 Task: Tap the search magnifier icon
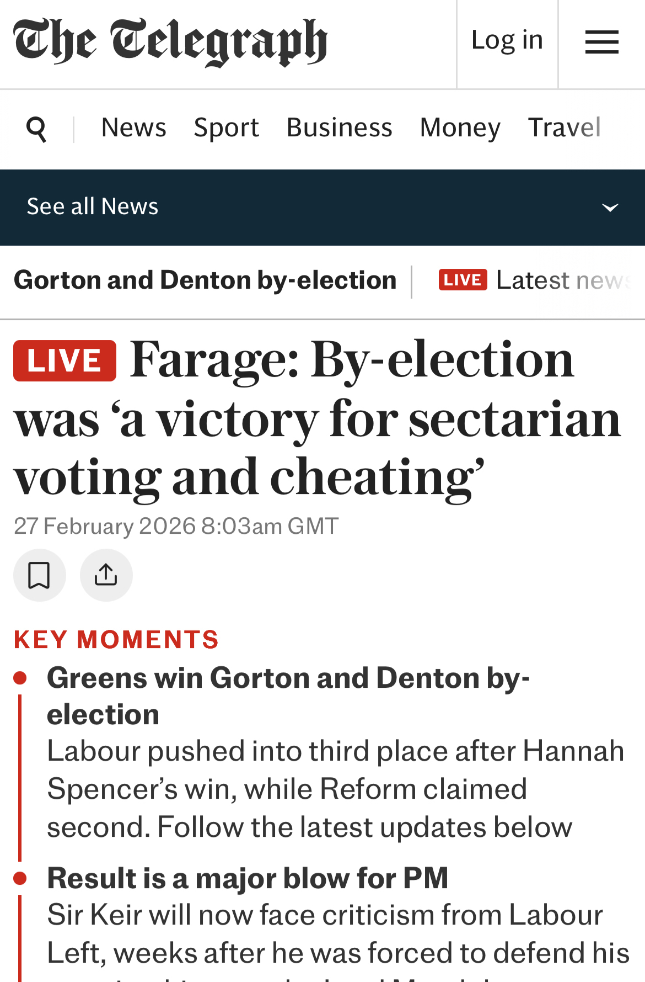pos(36,129)
